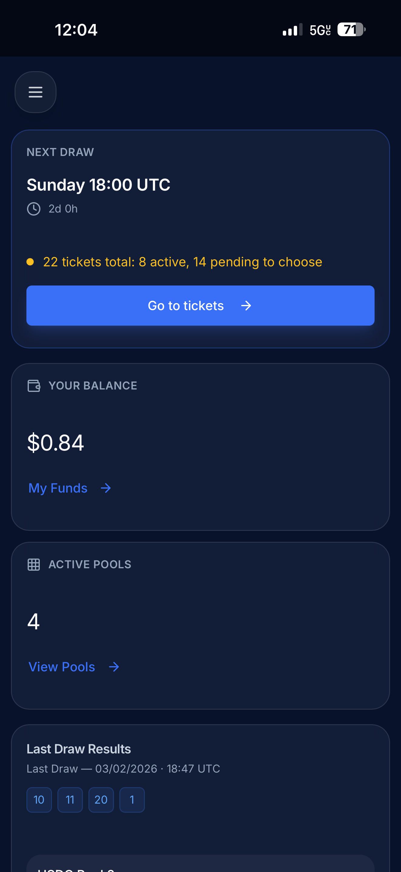Screen dimensions: 401x872
Task: Tap the cellular signal bars icon
Action: [292, 30]
